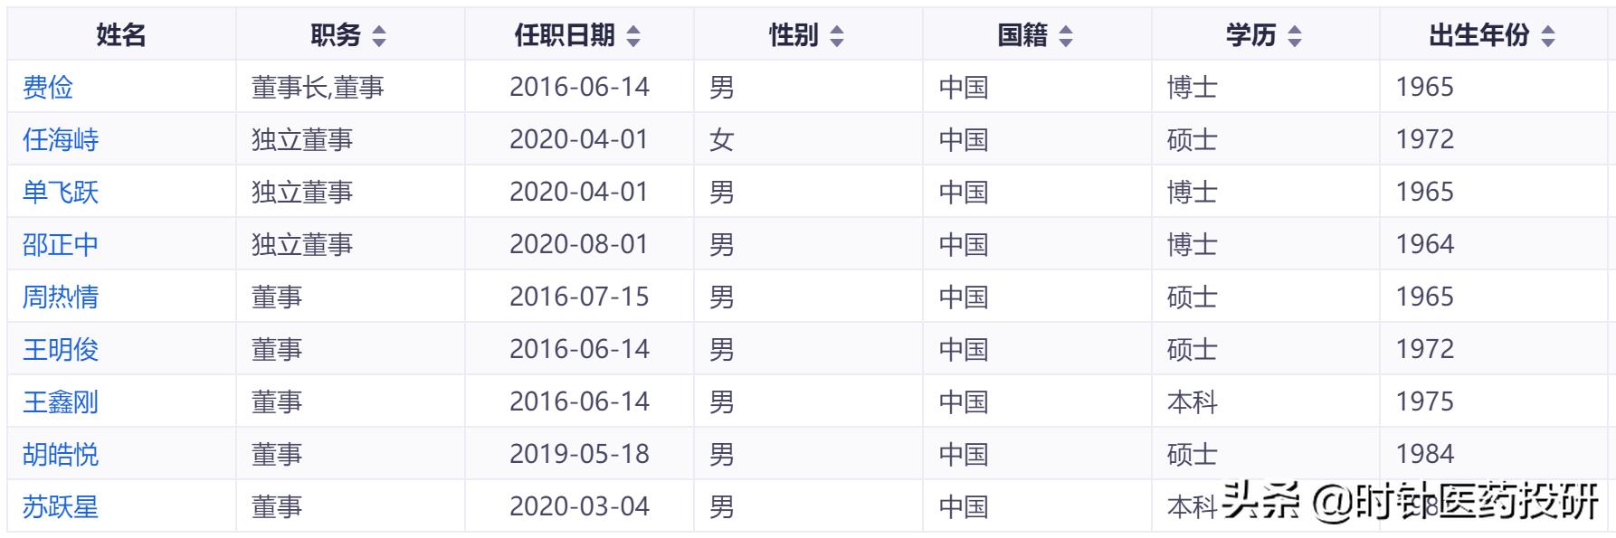Click the 苏跃星 name link
Image resolution: width=1616 pixels, height=538 pixels.
(61, 507)
